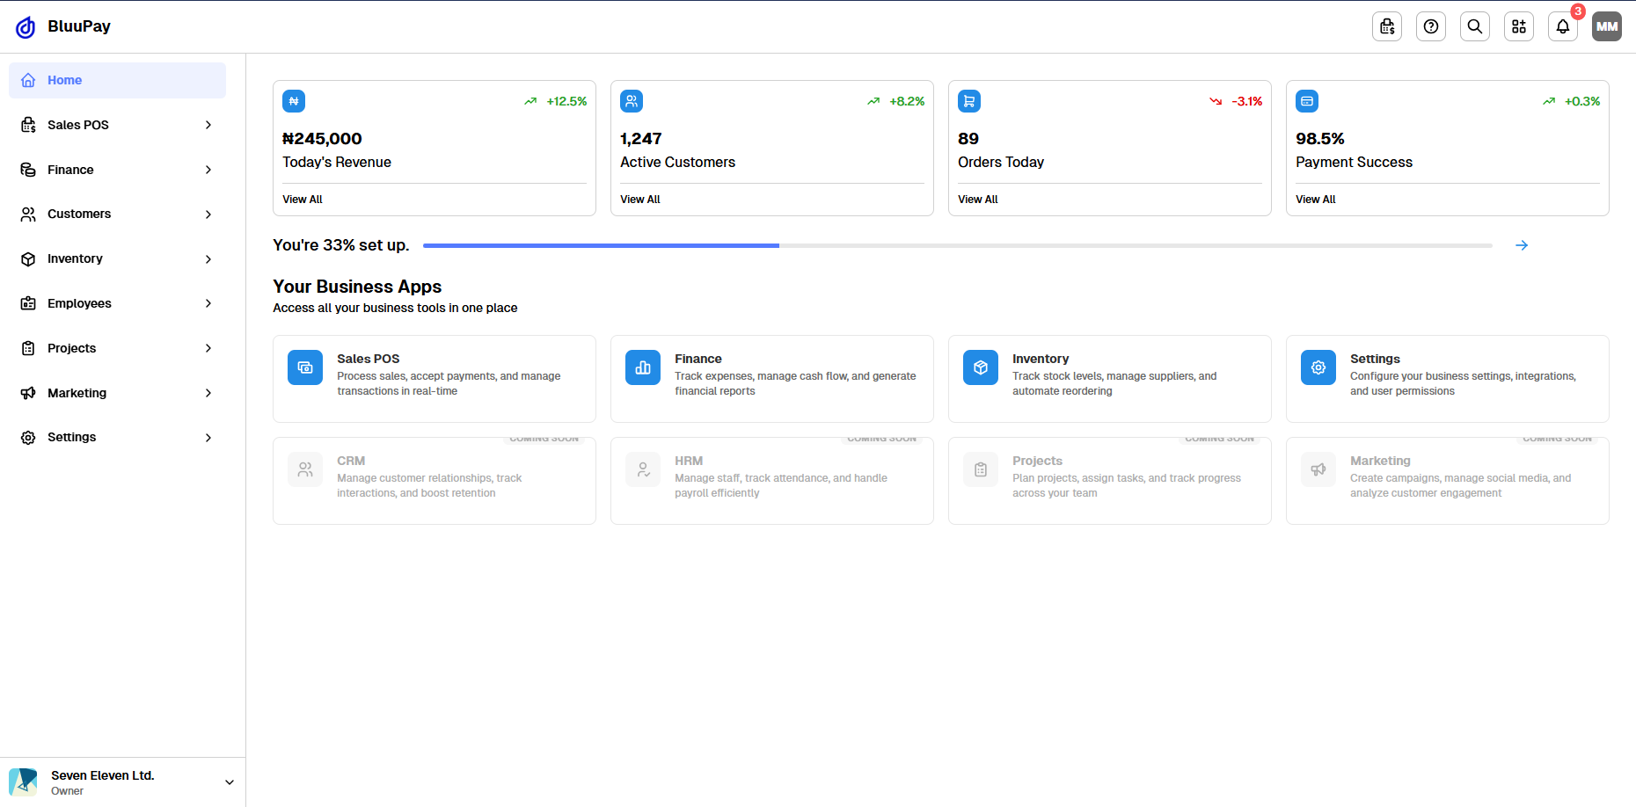
Task: Click the arrow next to setup progress
Action: (1522, 245)
